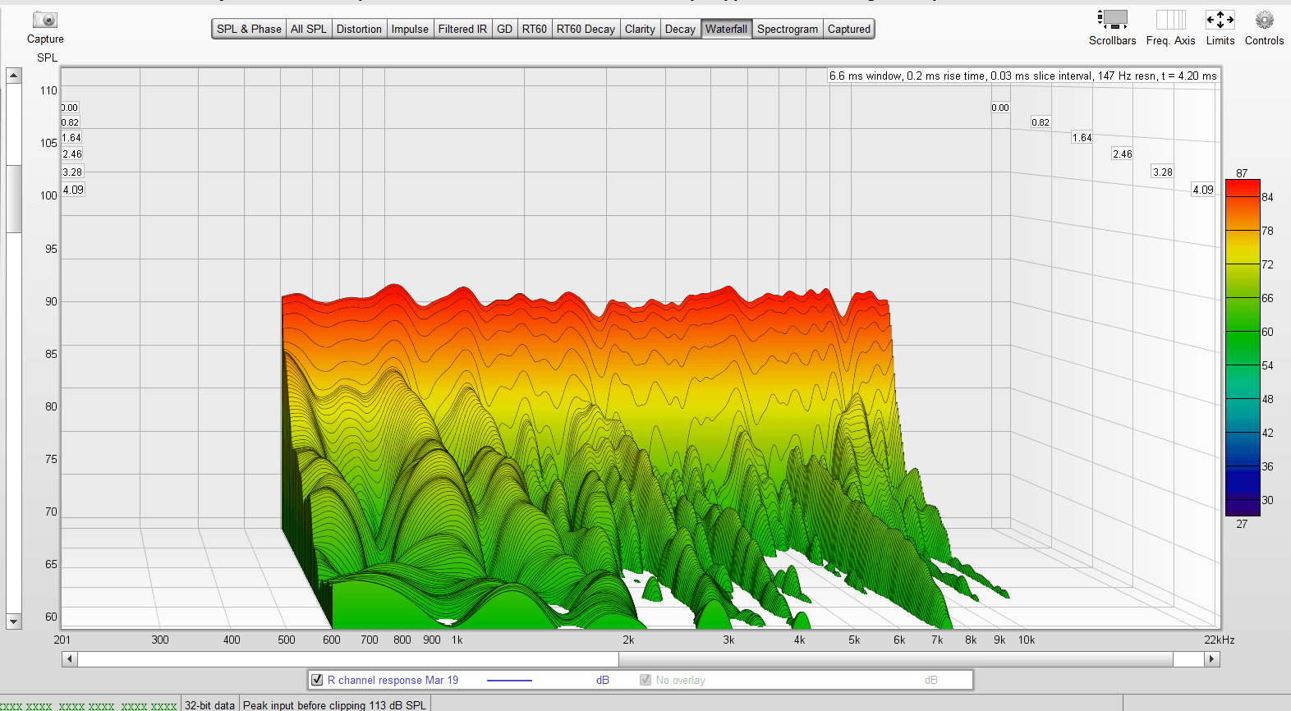
Task: Open the RT60 tab
Action: (x=534, y=29)
